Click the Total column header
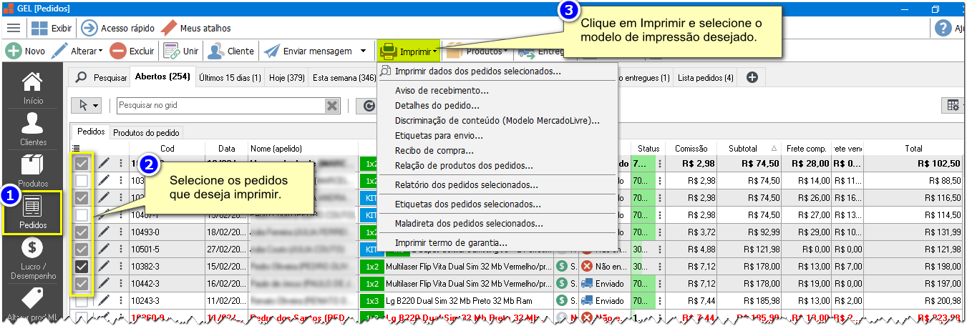The height and width of the screenshot is (331, 967). 913,148
